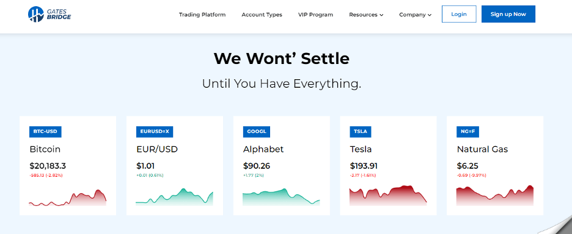Click the Bitcoin $20,183.3 price
Screen dimensions: 572x234
pos(48,166)
